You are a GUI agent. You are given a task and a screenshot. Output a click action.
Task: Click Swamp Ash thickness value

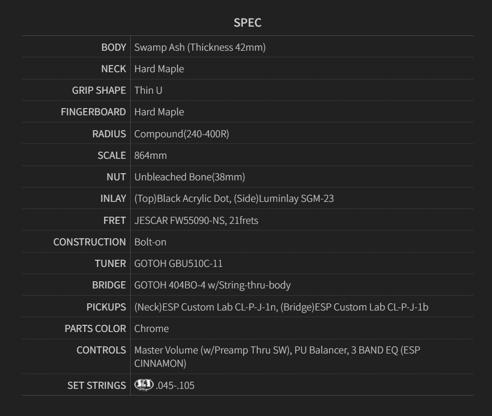pos(200,47)
